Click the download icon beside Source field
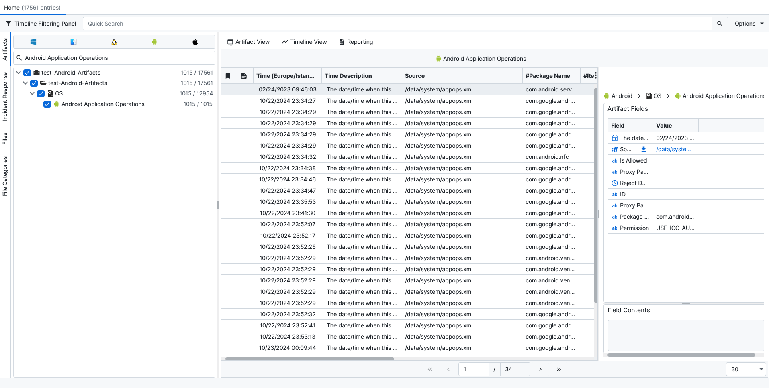The width and height of the screenshot is (769, 388). (644, 149)
